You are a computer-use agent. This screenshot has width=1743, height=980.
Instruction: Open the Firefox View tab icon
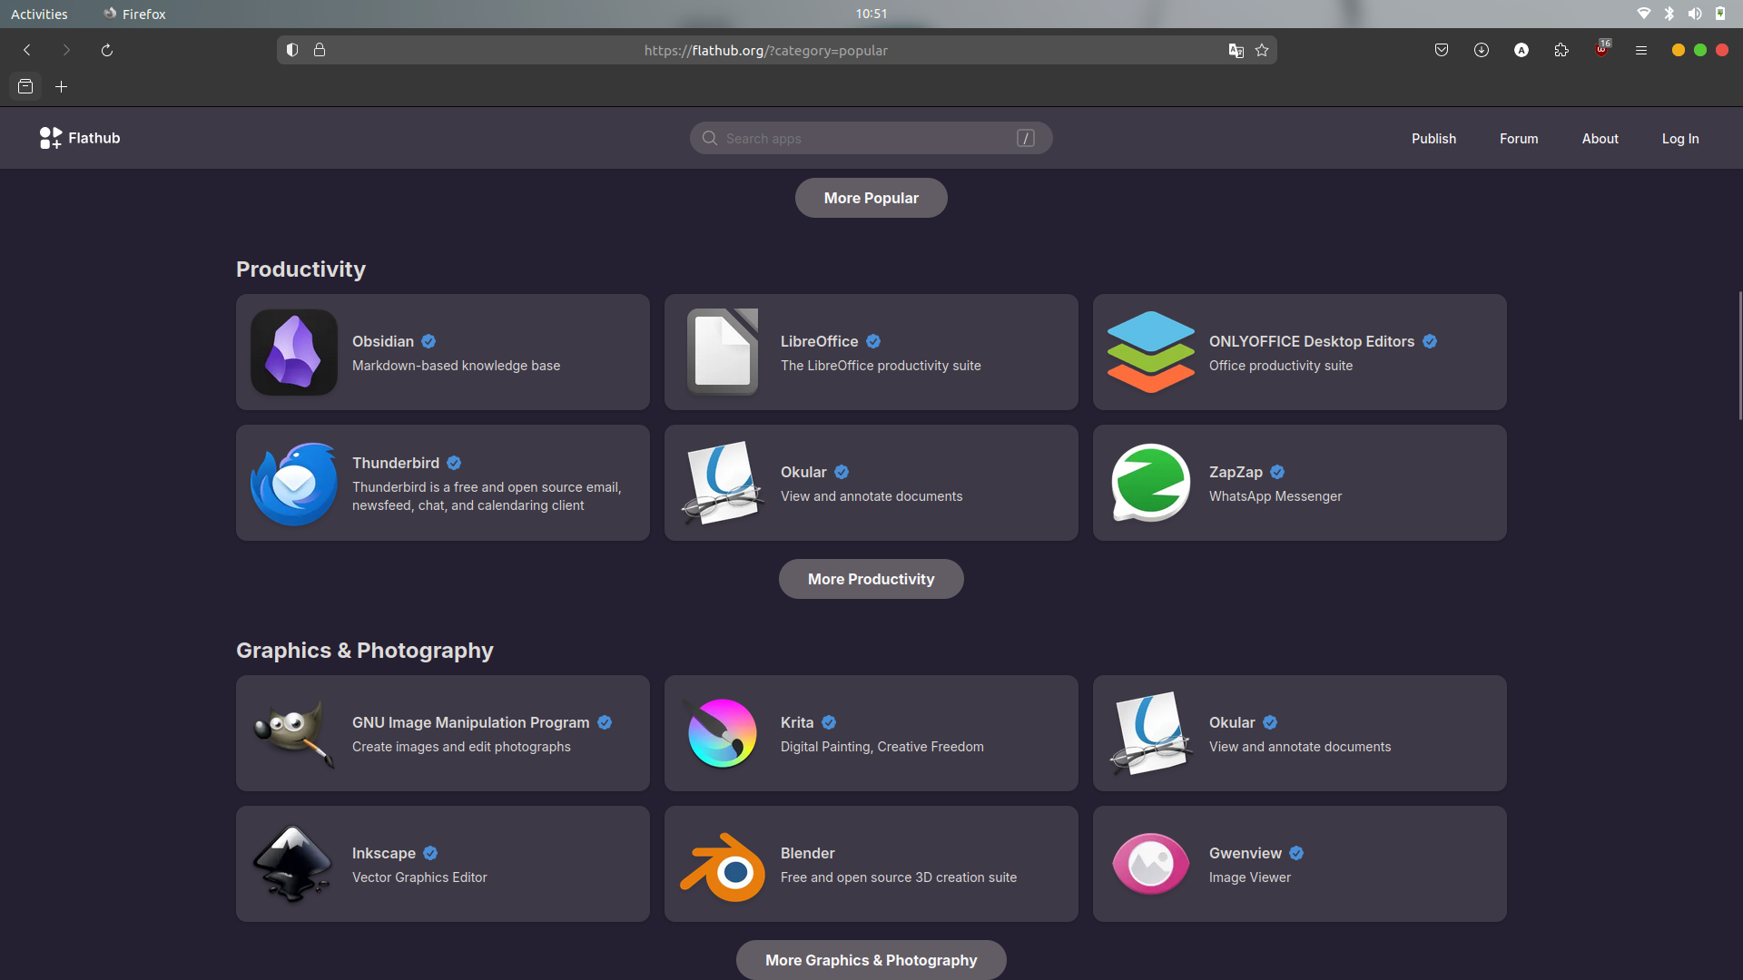coord(25,86)
